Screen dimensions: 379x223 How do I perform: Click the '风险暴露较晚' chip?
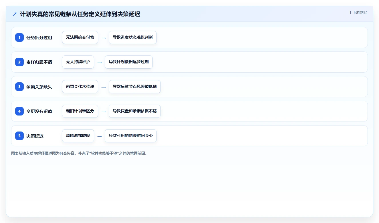[78, 136]
